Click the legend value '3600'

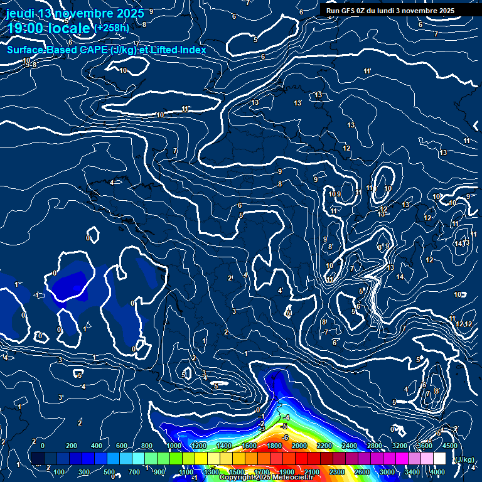click(x=425, y=446)
